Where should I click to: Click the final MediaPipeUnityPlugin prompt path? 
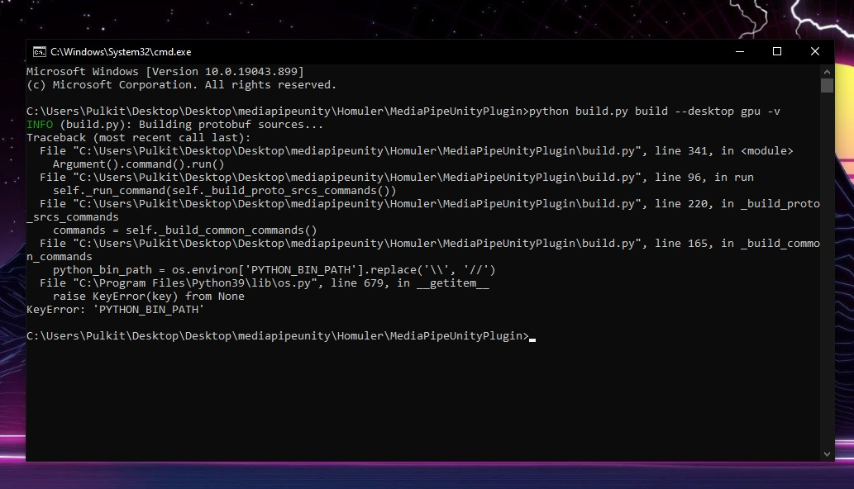pyautogui.click(x=273, y=336)
